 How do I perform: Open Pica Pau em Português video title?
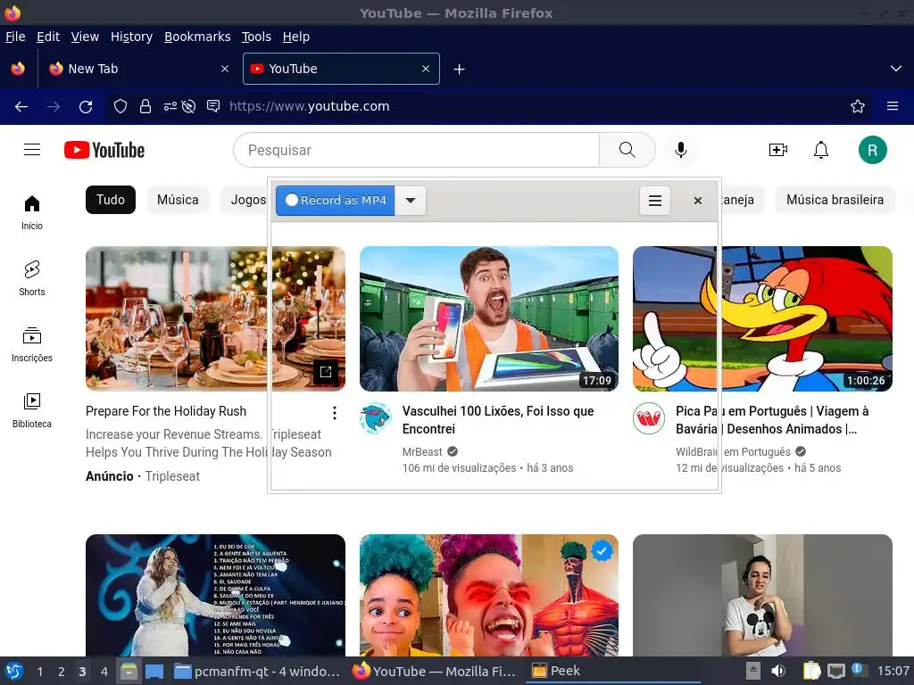click(x=772, y=420)
